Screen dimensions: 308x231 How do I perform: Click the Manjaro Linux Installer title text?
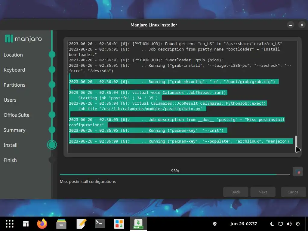154,25
